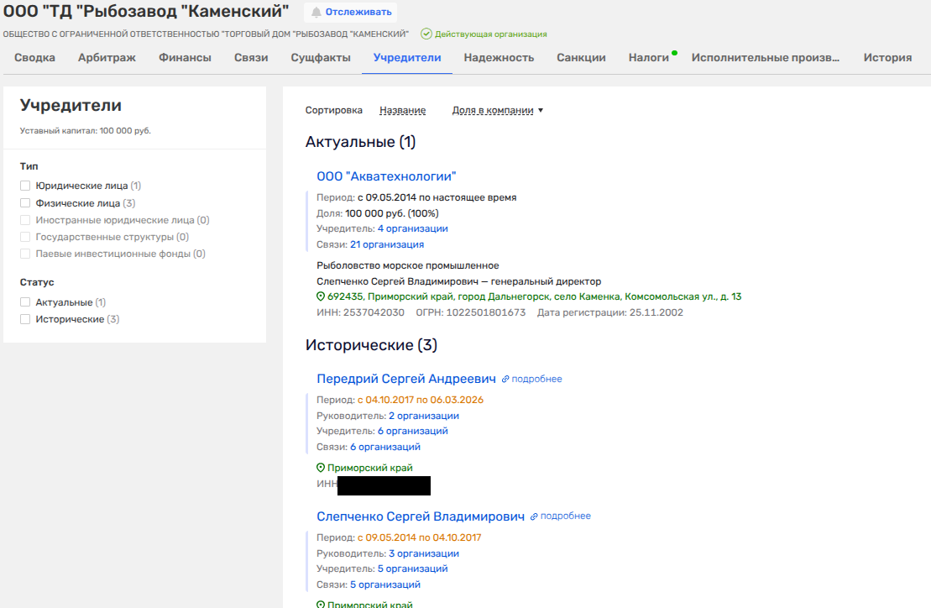Screen dimensions: 931x608
Task: Sort founders by Название
Action: point(402,110)
